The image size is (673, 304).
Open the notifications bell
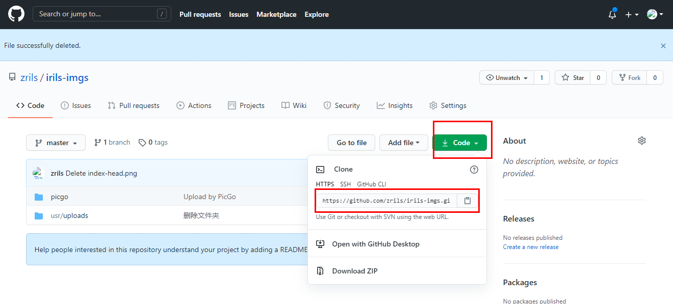(612, 15)
